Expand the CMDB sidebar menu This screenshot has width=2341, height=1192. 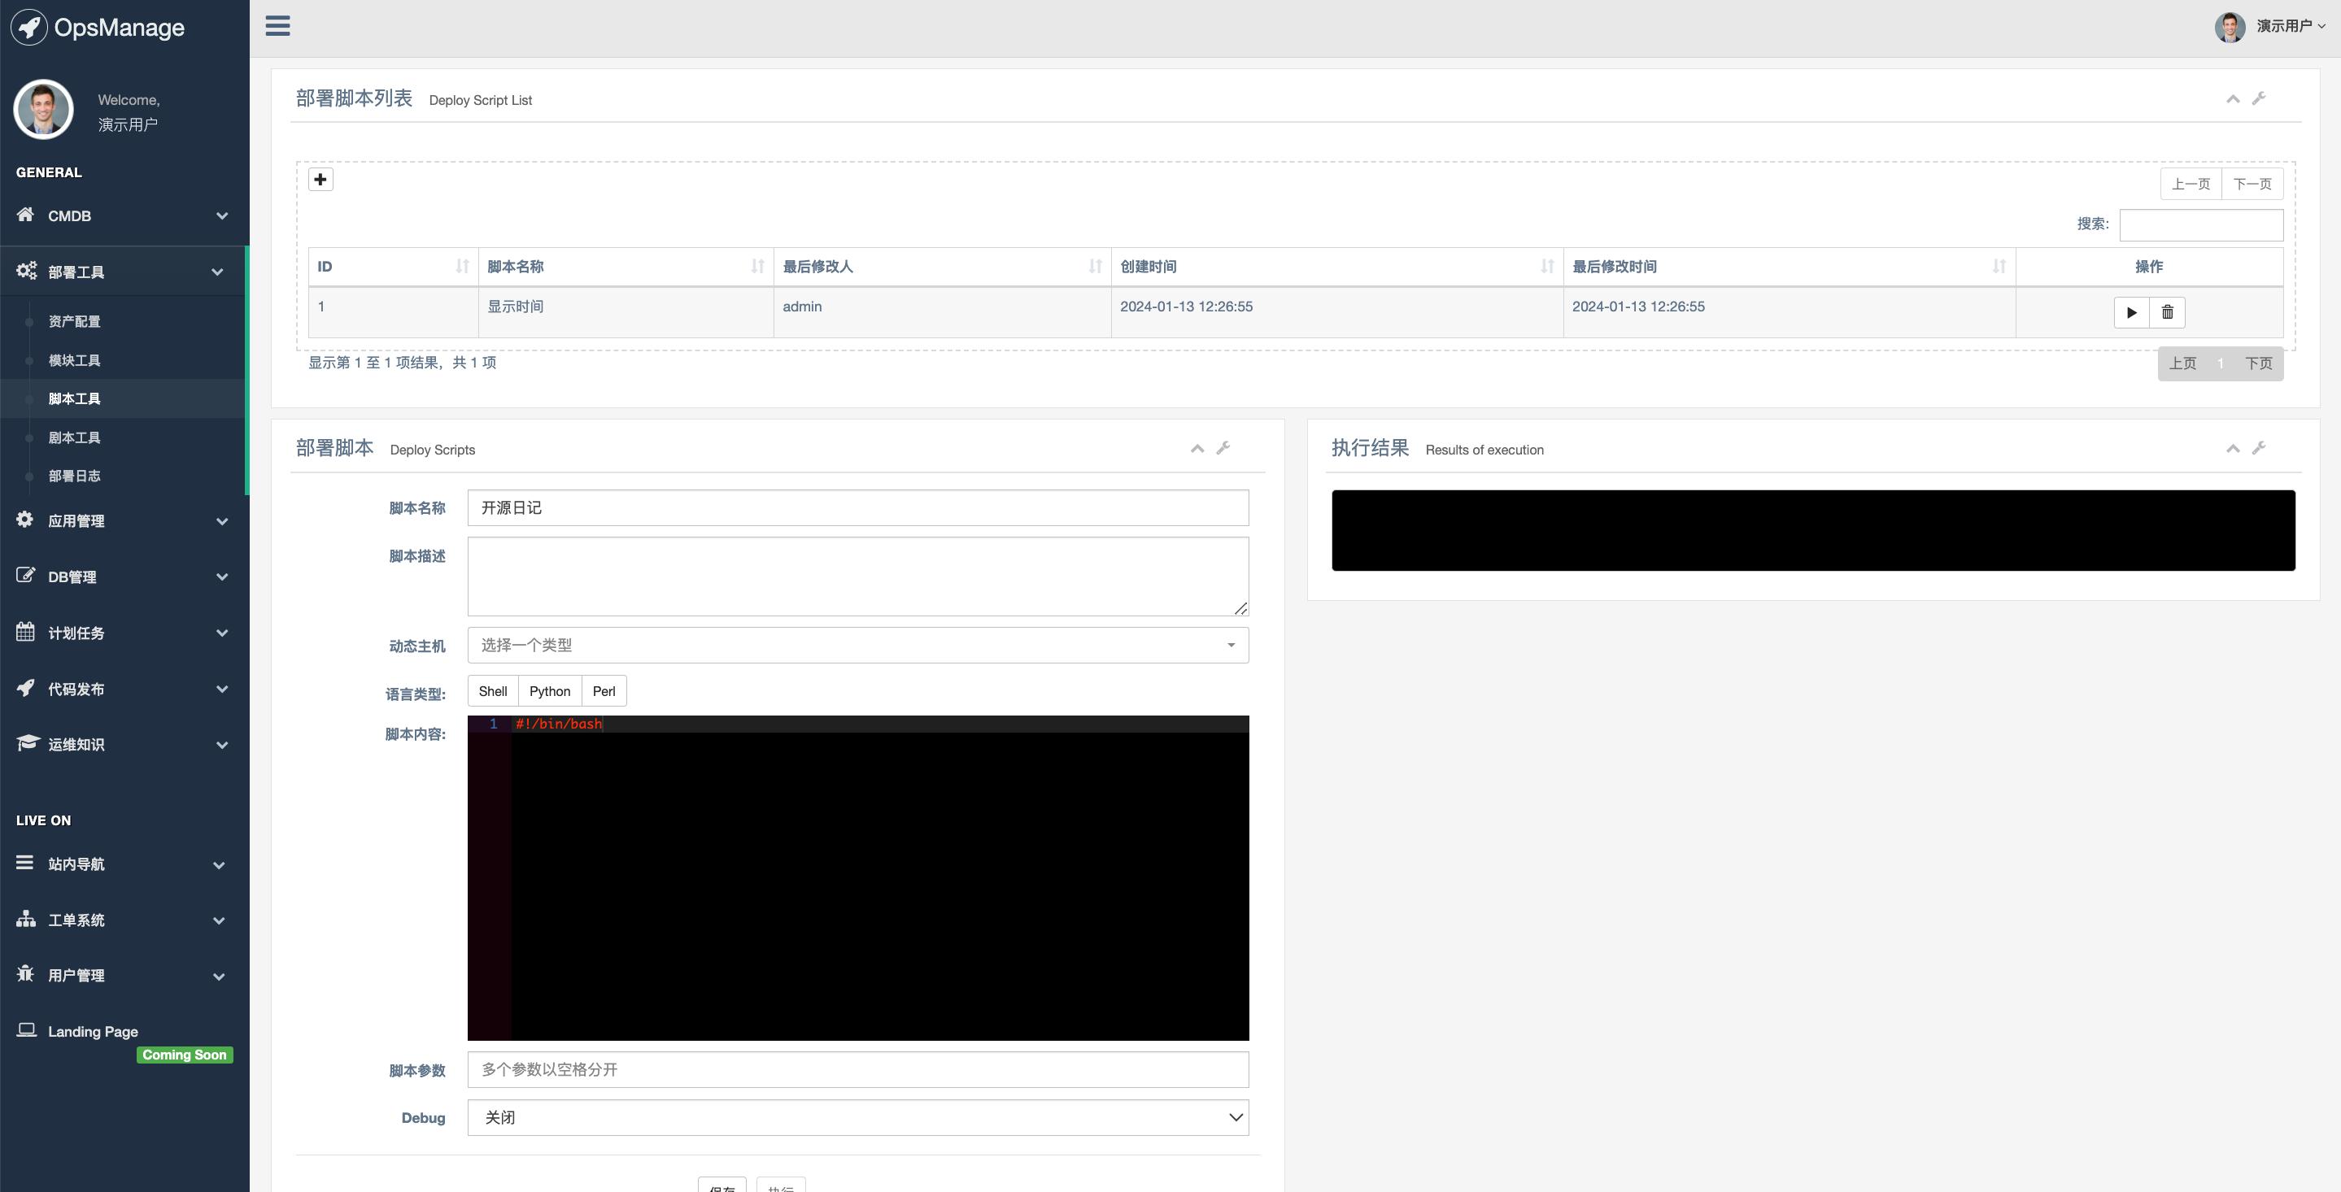[122, 215]
